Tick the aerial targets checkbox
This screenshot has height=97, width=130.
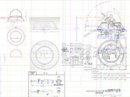pos(92,77)
